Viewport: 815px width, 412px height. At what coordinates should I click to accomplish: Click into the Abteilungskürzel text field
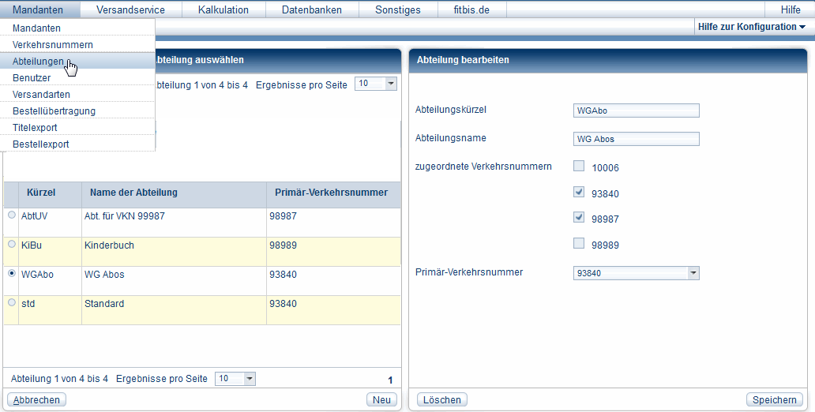637,110
